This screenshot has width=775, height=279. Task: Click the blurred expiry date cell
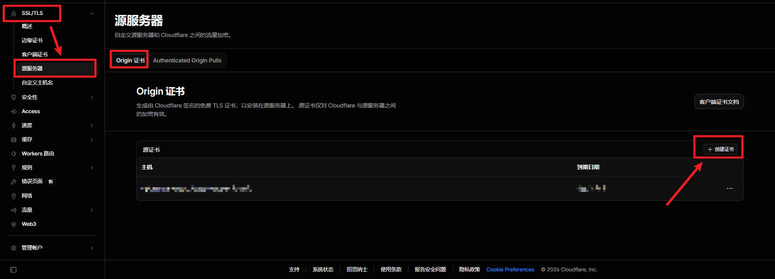[x=591, y=188]
